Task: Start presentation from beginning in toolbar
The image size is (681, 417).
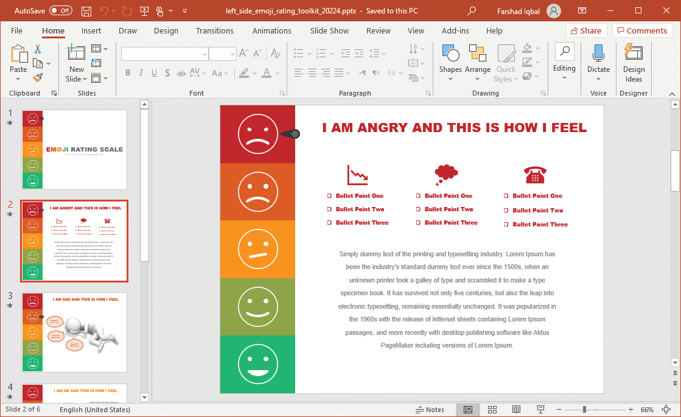Action: pyautogui.click(x=143, y=11)
